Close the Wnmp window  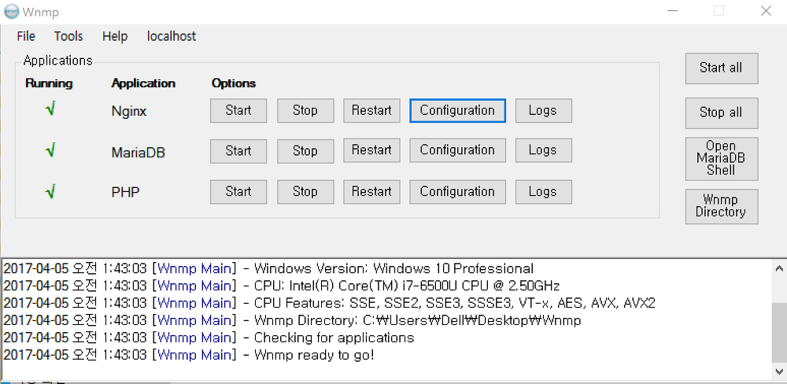766,11
